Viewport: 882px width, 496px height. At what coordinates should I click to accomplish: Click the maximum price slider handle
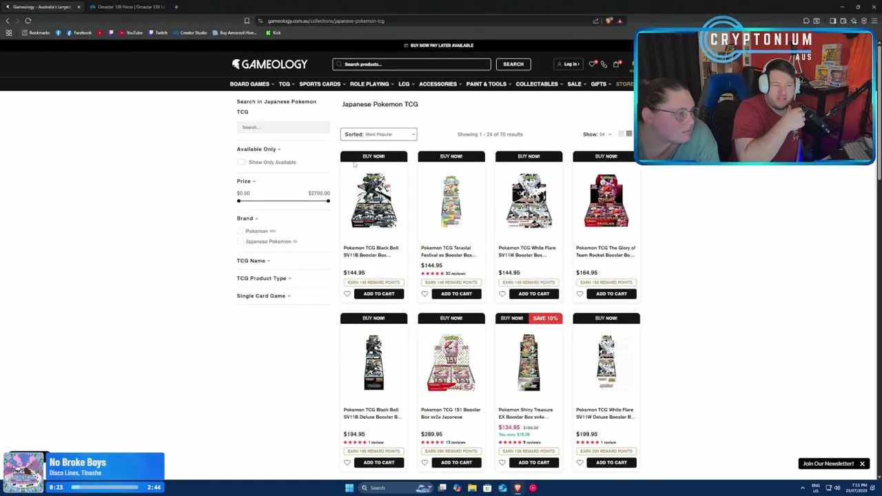(328, 200)
